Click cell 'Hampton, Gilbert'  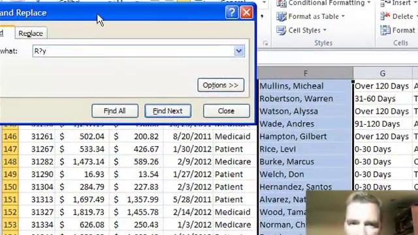(306, 136)
